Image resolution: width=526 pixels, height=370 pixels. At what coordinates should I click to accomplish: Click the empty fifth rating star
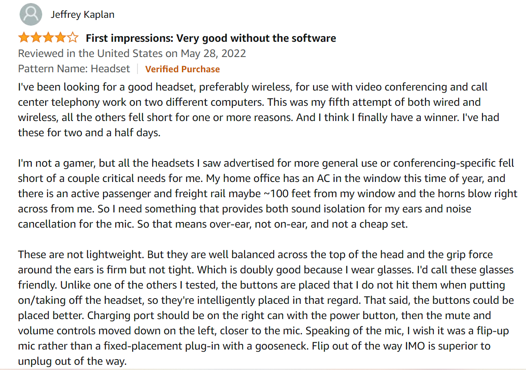pos(73,38)
